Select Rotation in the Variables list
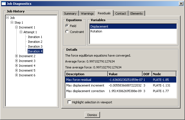185x120 pixels. [96, 32]
